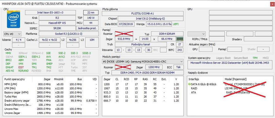Viewport: 275px width, 118px height.
Task: Click the Uncore Zegar row
Action: (51, 113)
